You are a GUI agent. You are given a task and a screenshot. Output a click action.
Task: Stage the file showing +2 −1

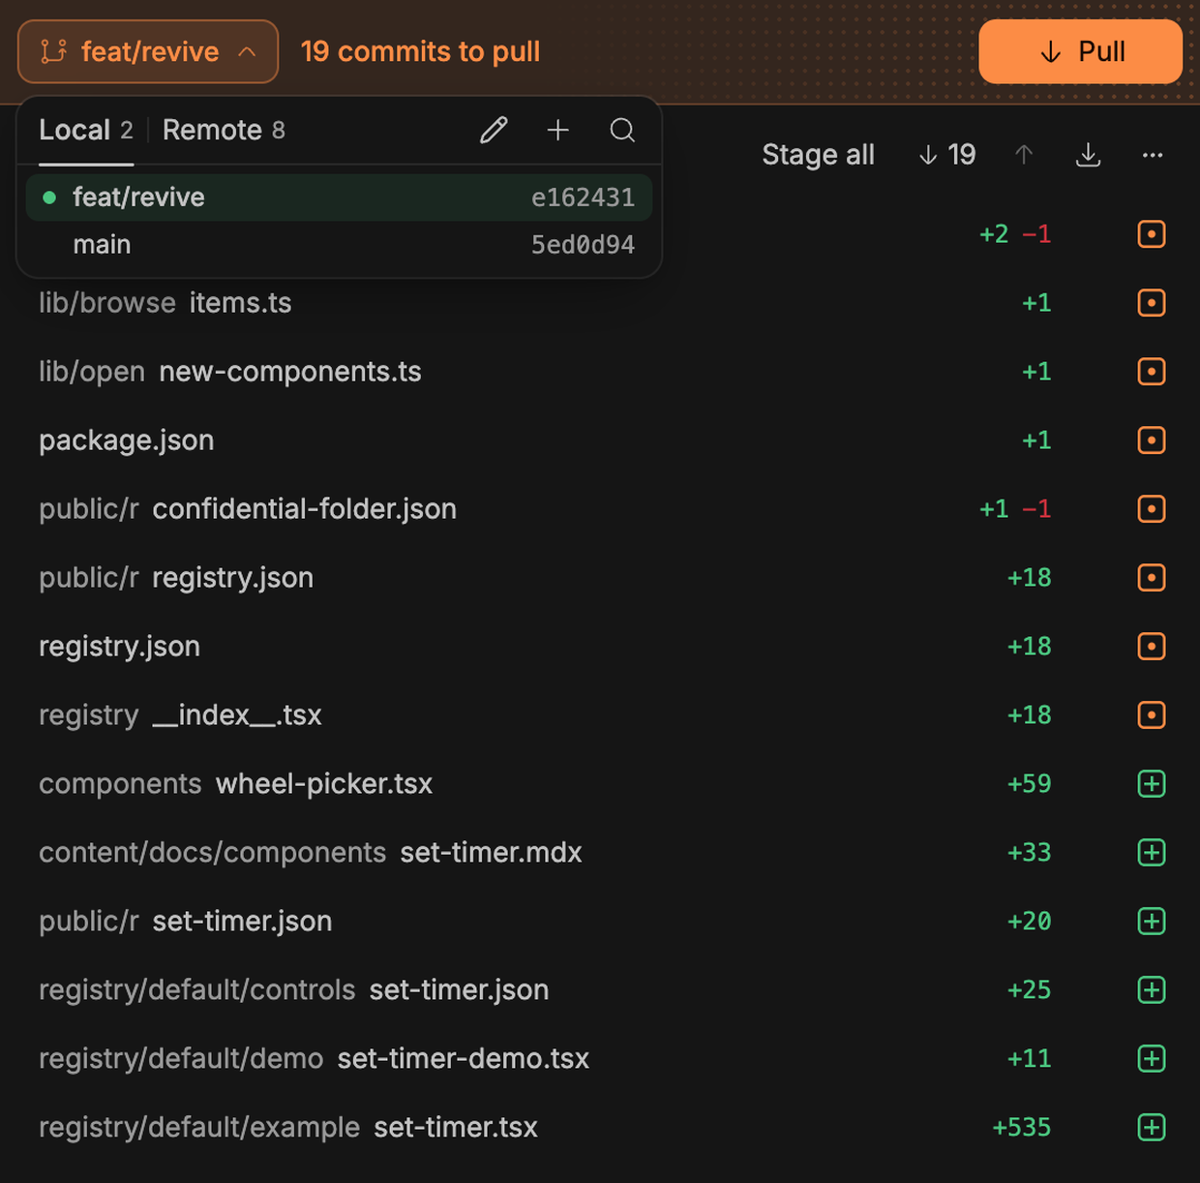tap(1152, 234)
